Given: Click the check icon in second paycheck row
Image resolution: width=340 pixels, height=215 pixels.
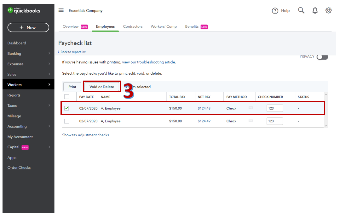Looking at the screenshot, I should pyautogui.click(x=251, y=120).
